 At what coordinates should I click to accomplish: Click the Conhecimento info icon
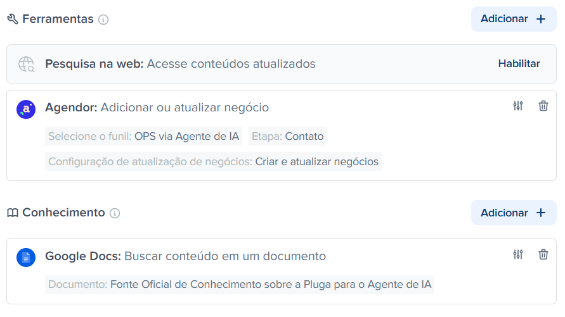tap(115, 213)
